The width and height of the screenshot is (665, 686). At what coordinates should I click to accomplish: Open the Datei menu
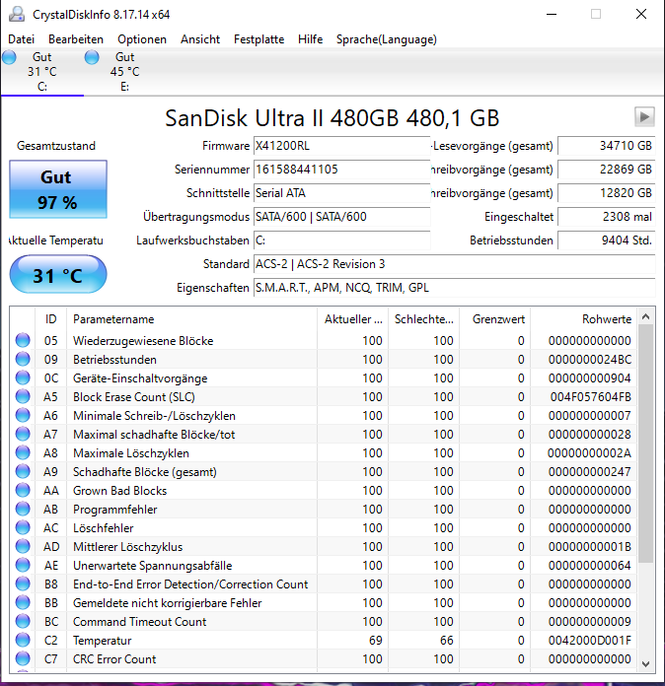(x=21, y=39)
